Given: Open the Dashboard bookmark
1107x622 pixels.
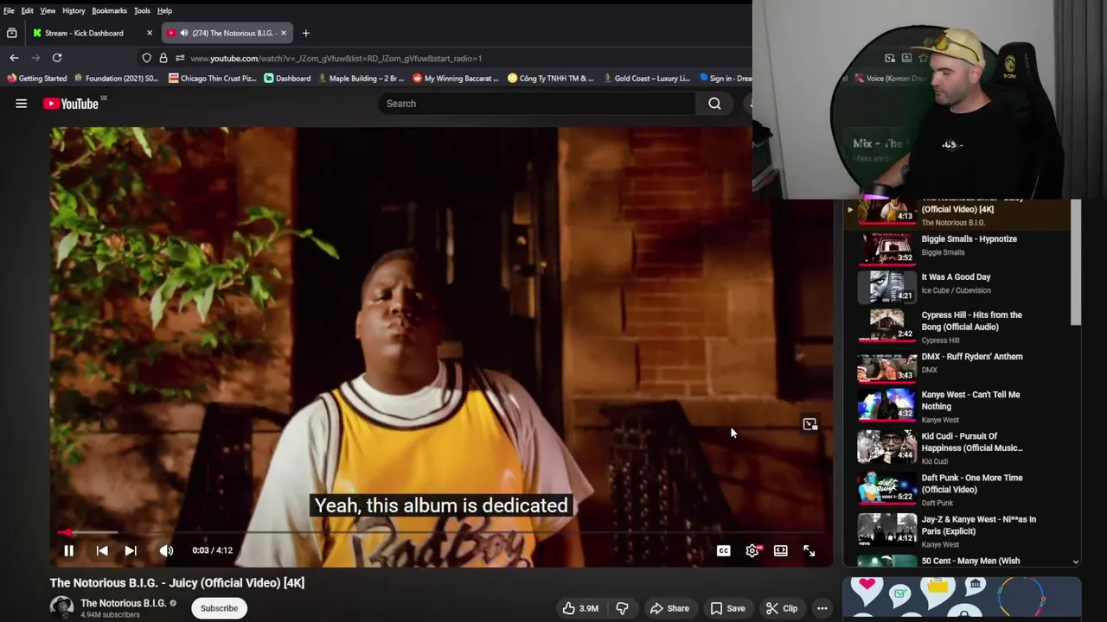Looking at the screenshot, I should tap(287, 79).
